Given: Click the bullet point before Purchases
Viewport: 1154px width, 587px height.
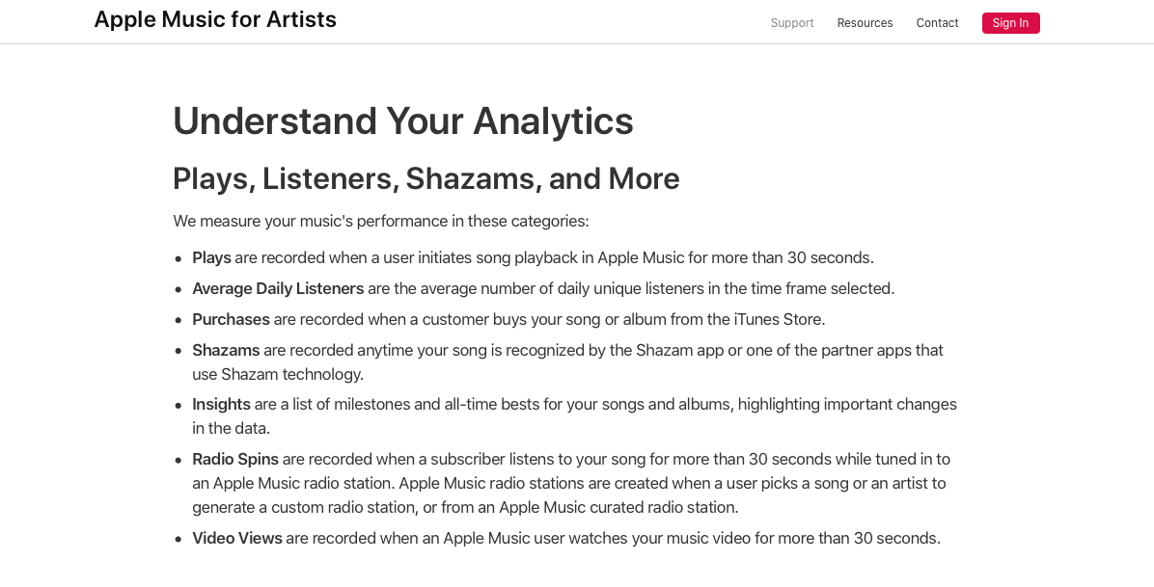Looking at the screenshot, I should (179, 321).
